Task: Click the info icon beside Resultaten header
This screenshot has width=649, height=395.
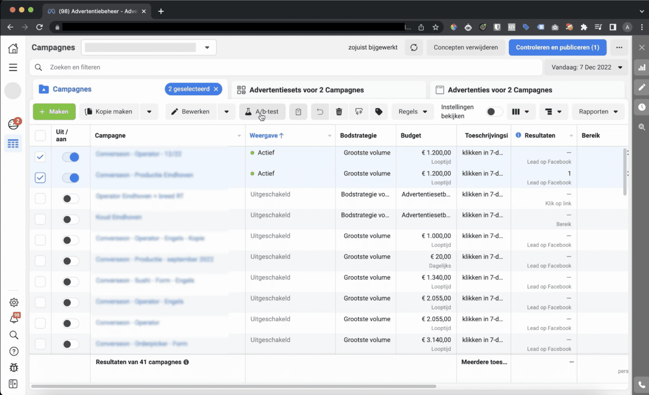Action: click(518, 135)
